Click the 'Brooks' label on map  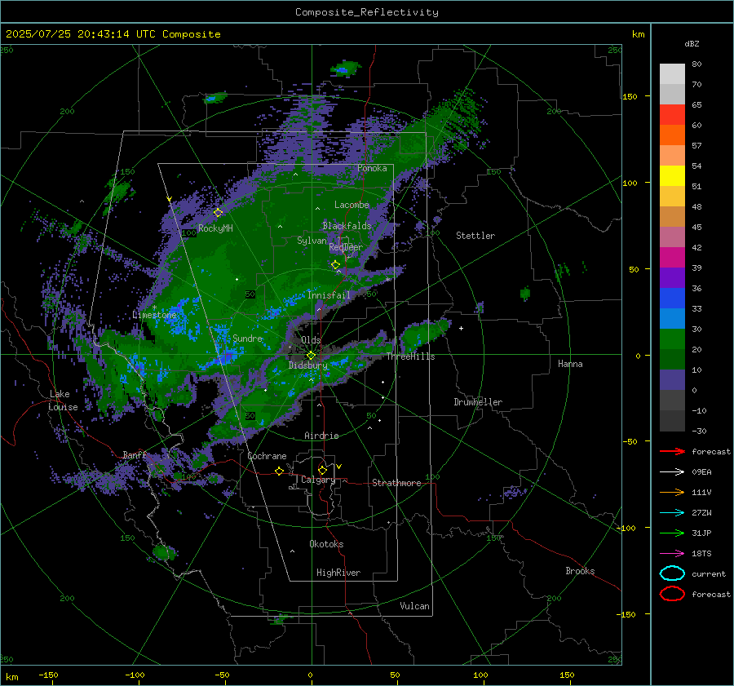tap(580, 571)
